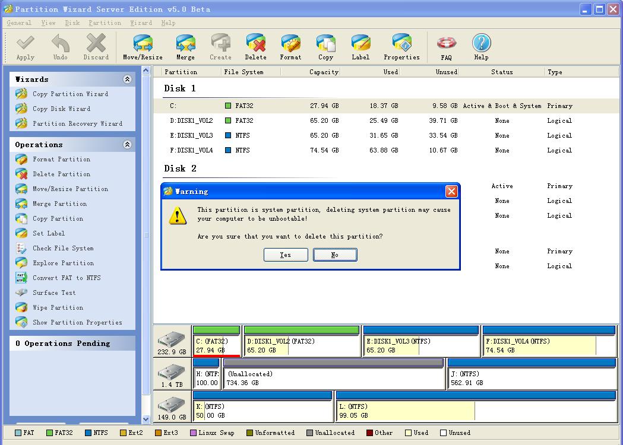Viewport: 623px width, 445px height.
Task: Open the Partition menu
Action: pos(105,23)
